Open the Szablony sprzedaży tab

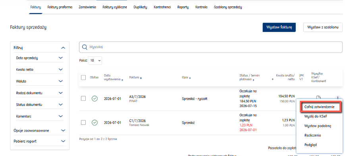[x=228, y=7]
